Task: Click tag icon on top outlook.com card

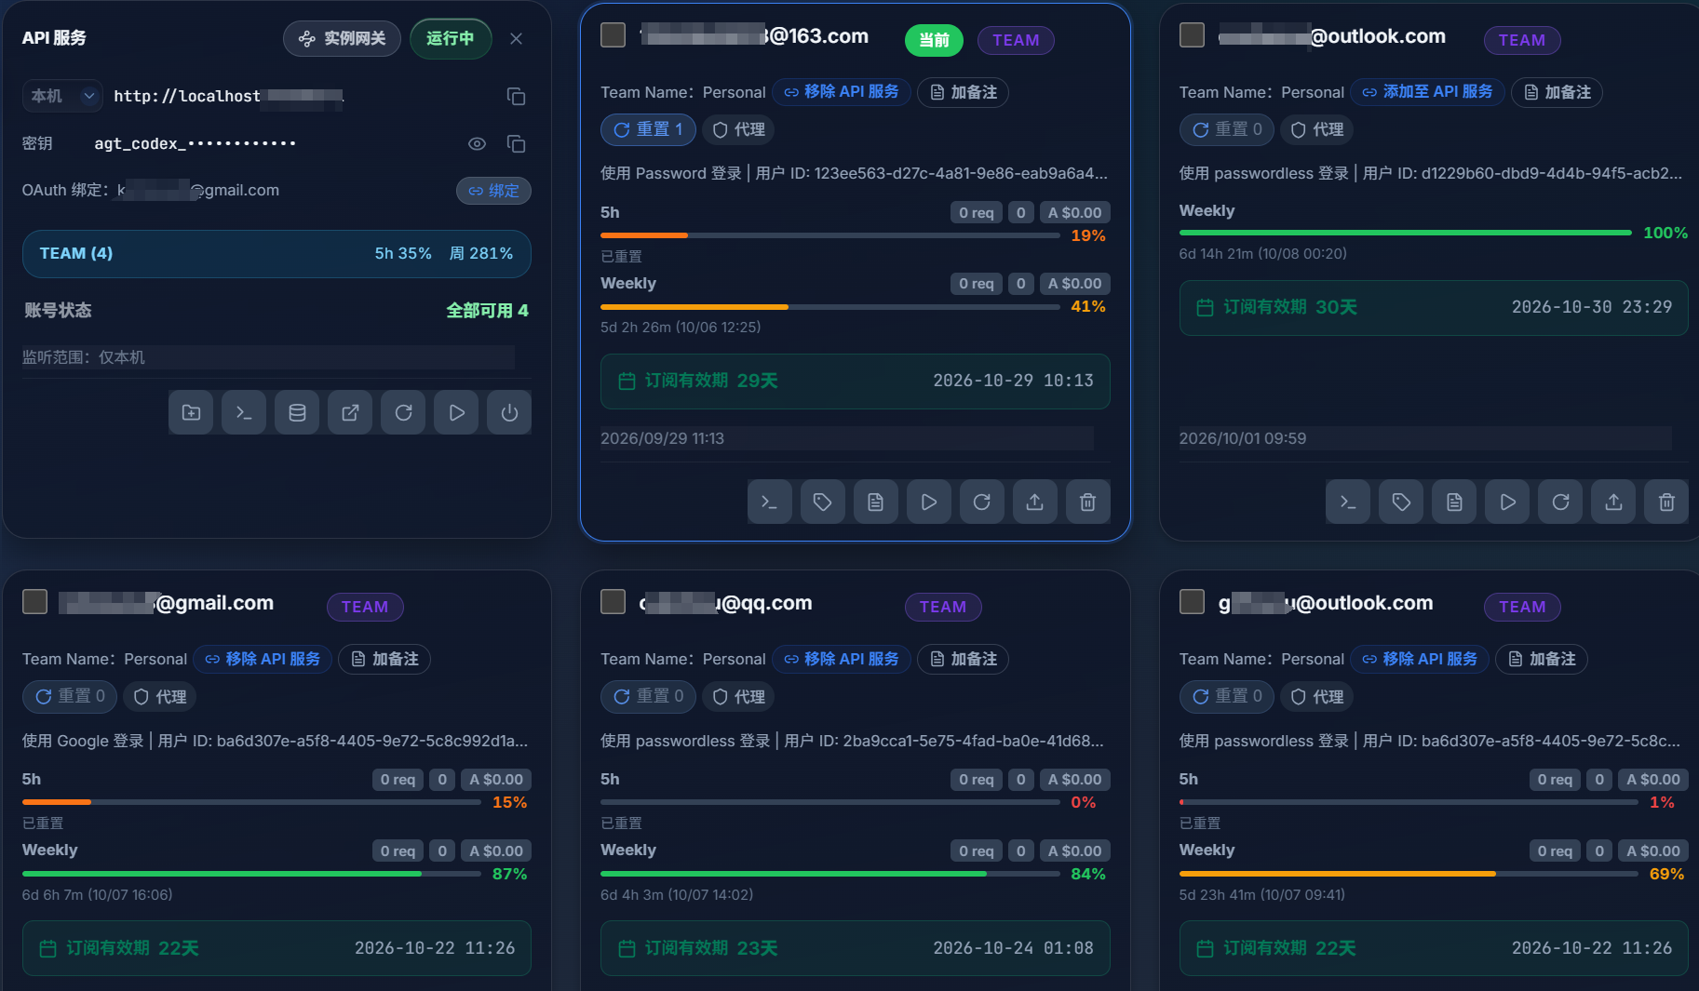Action: point(1401,502)
